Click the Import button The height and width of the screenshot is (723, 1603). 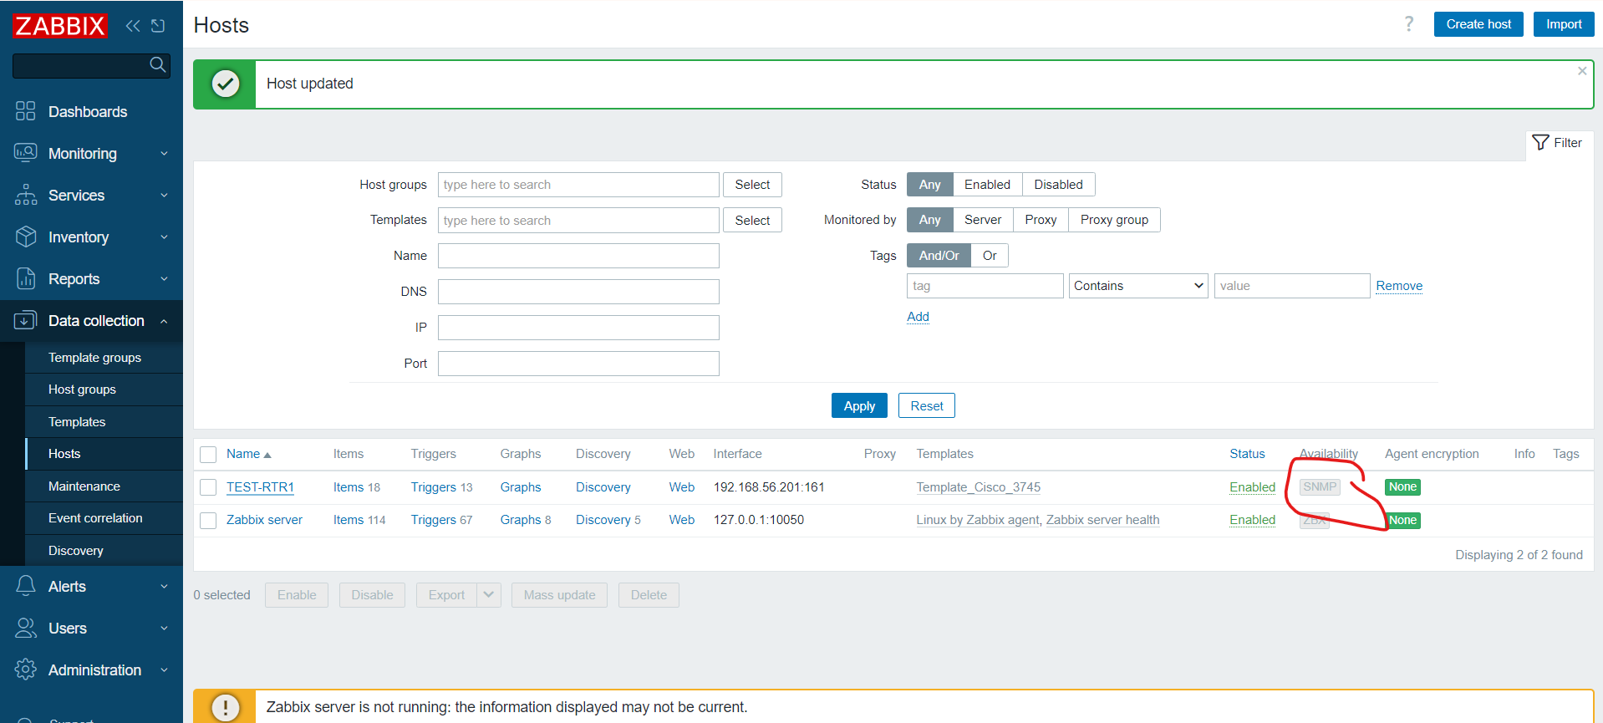coord(1564,24)
